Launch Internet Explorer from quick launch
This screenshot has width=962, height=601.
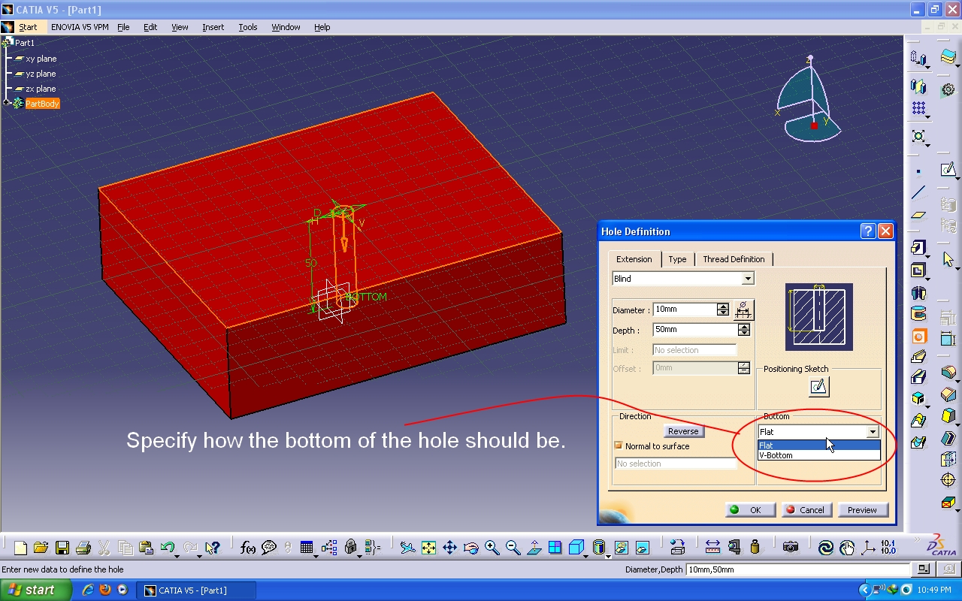click(x=87, y=590)
